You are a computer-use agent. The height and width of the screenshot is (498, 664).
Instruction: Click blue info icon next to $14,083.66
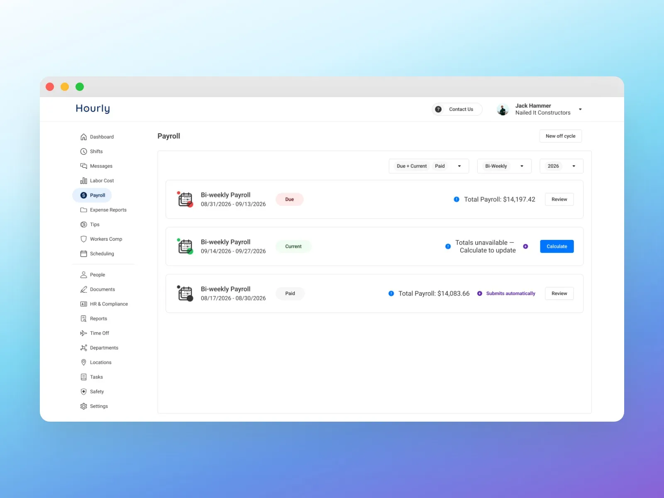[391, 293]
